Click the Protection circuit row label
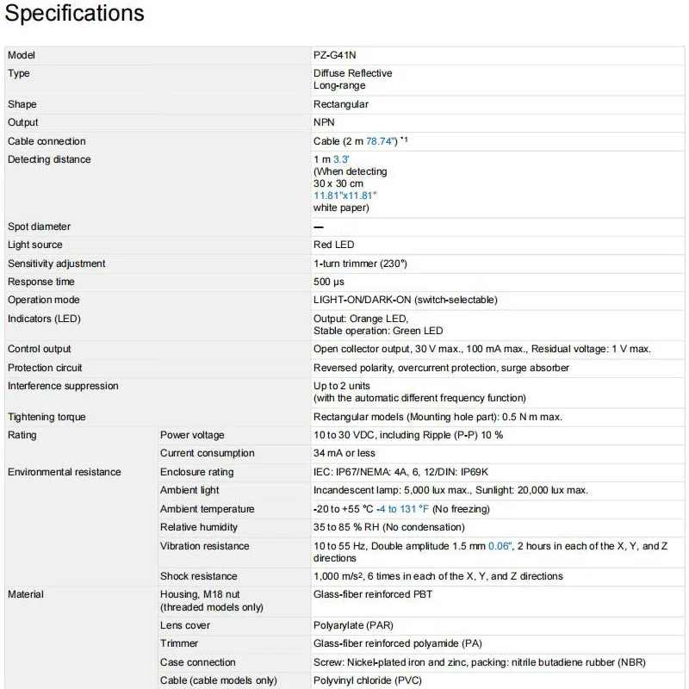This screenshot has height=689, width=689. (x=45, y=368)
